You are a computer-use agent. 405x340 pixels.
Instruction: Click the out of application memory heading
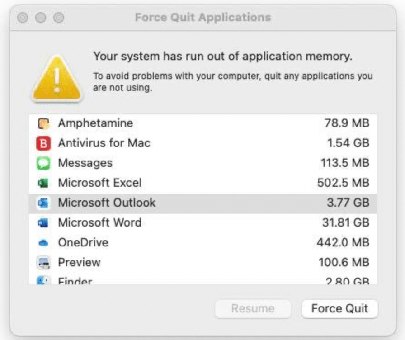[x=223, y=56]
